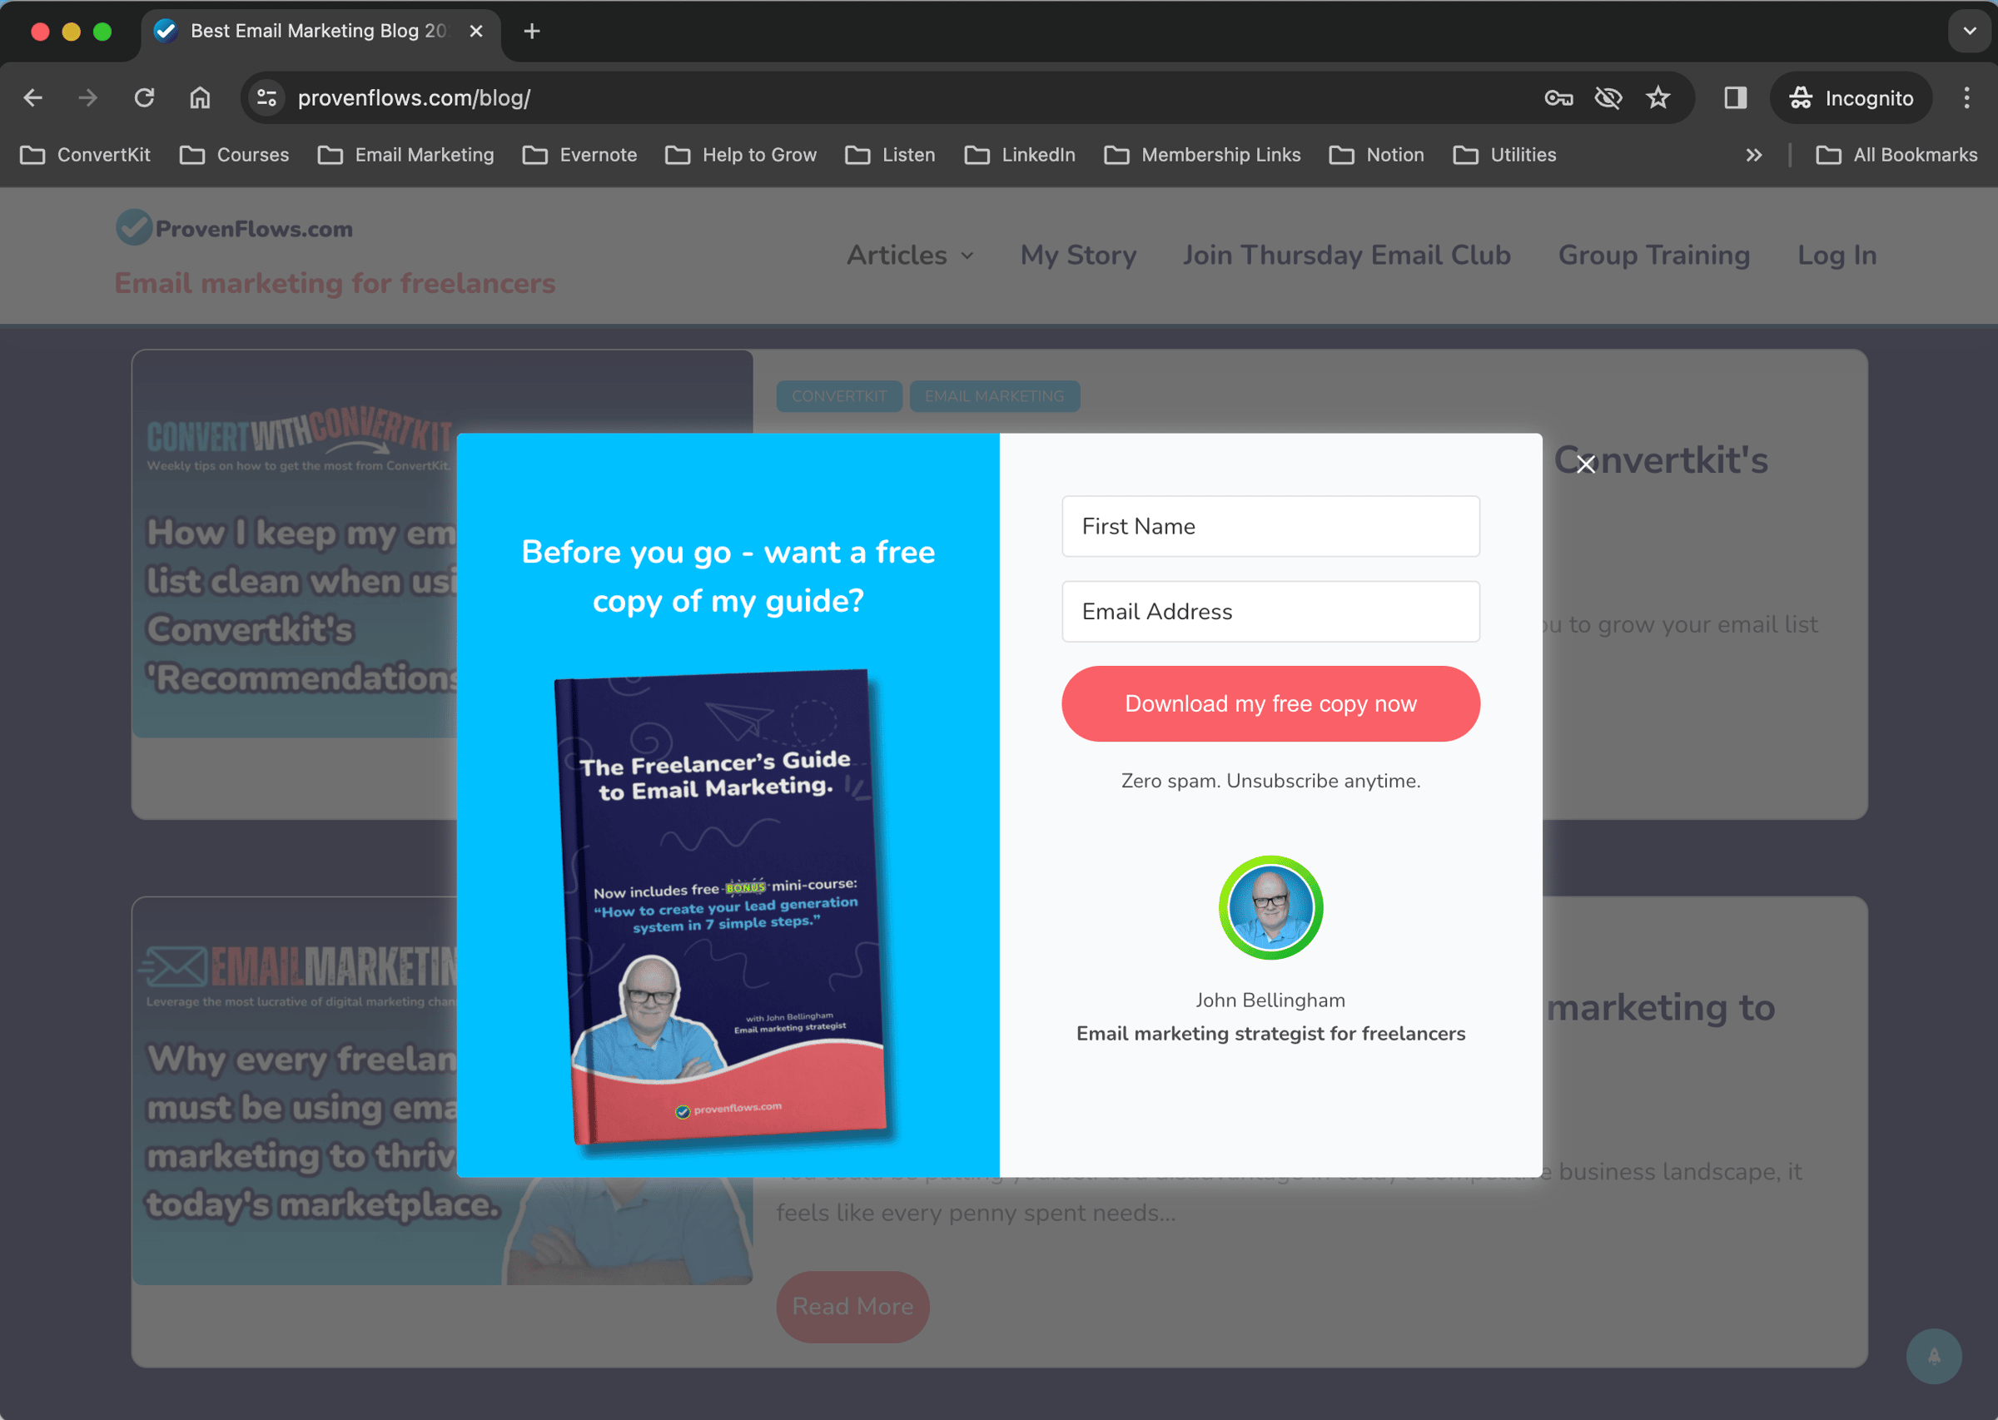
Task: Go back with the browser back arrow
Action: coord(33,98)
